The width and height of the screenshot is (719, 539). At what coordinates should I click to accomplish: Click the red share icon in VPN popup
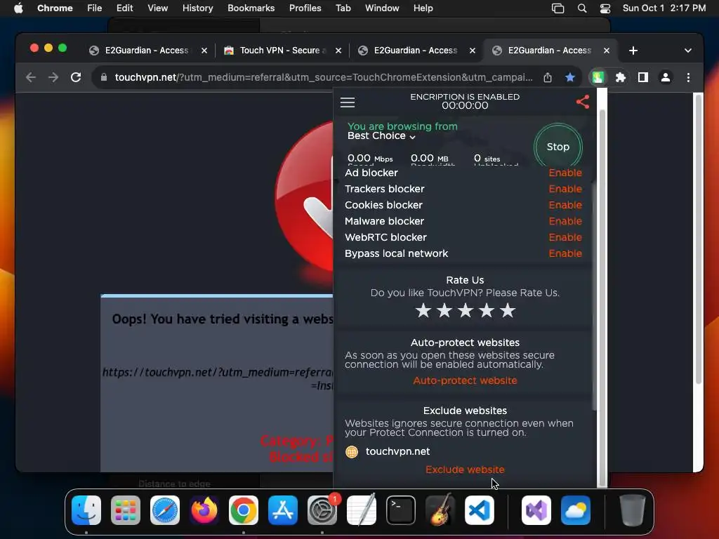(582, 102)
